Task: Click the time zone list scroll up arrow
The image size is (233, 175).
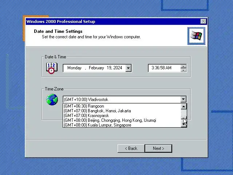Action: pyautogui.click(x=183, y=106)
